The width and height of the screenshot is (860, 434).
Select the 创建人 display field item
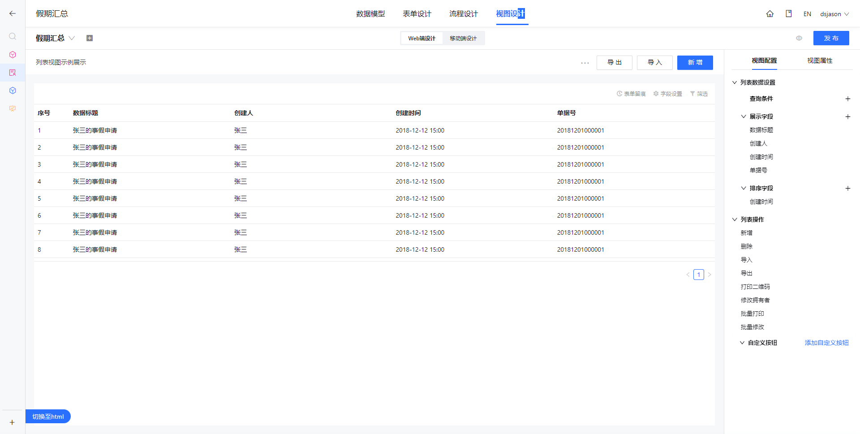758,143
